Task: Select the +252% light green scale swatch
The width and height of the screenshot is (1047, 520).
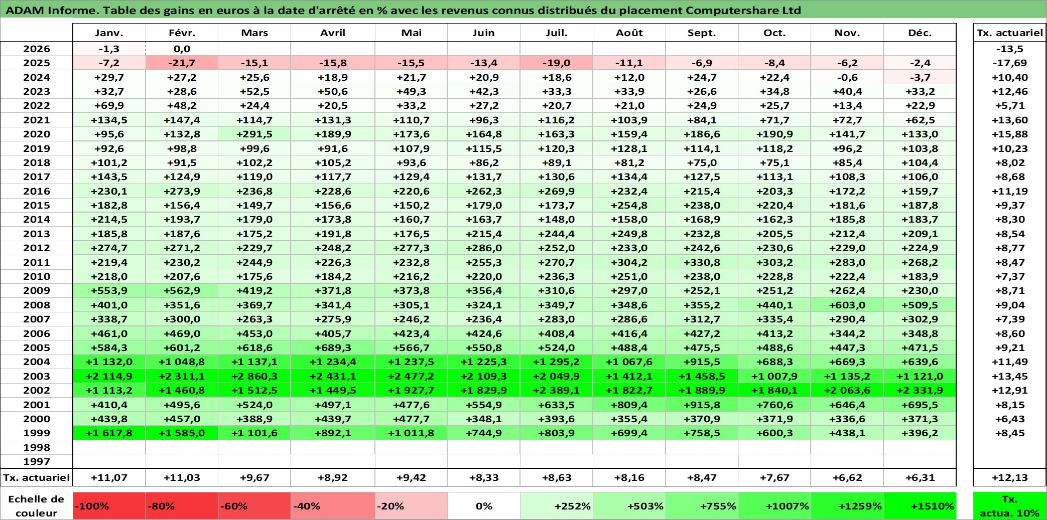Action: click(x=557, y=506)
